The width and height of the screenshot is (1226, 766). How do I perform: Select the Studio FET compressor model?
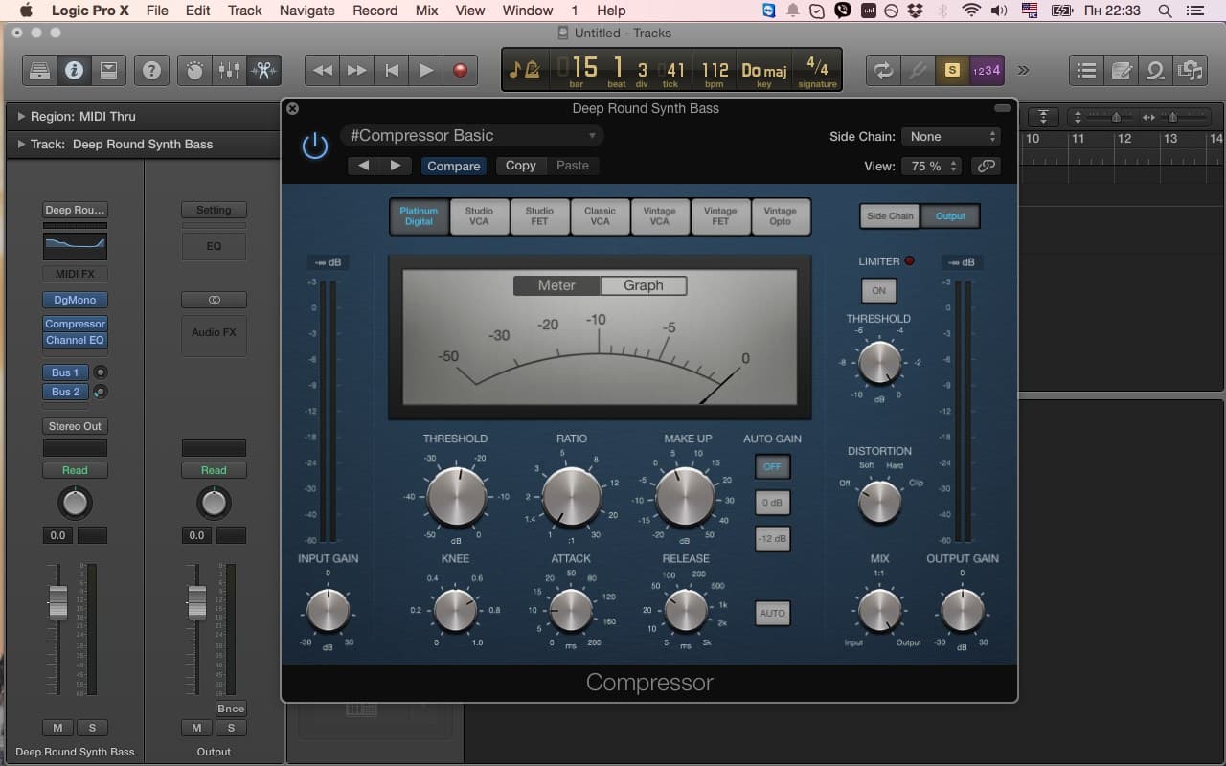539,216
